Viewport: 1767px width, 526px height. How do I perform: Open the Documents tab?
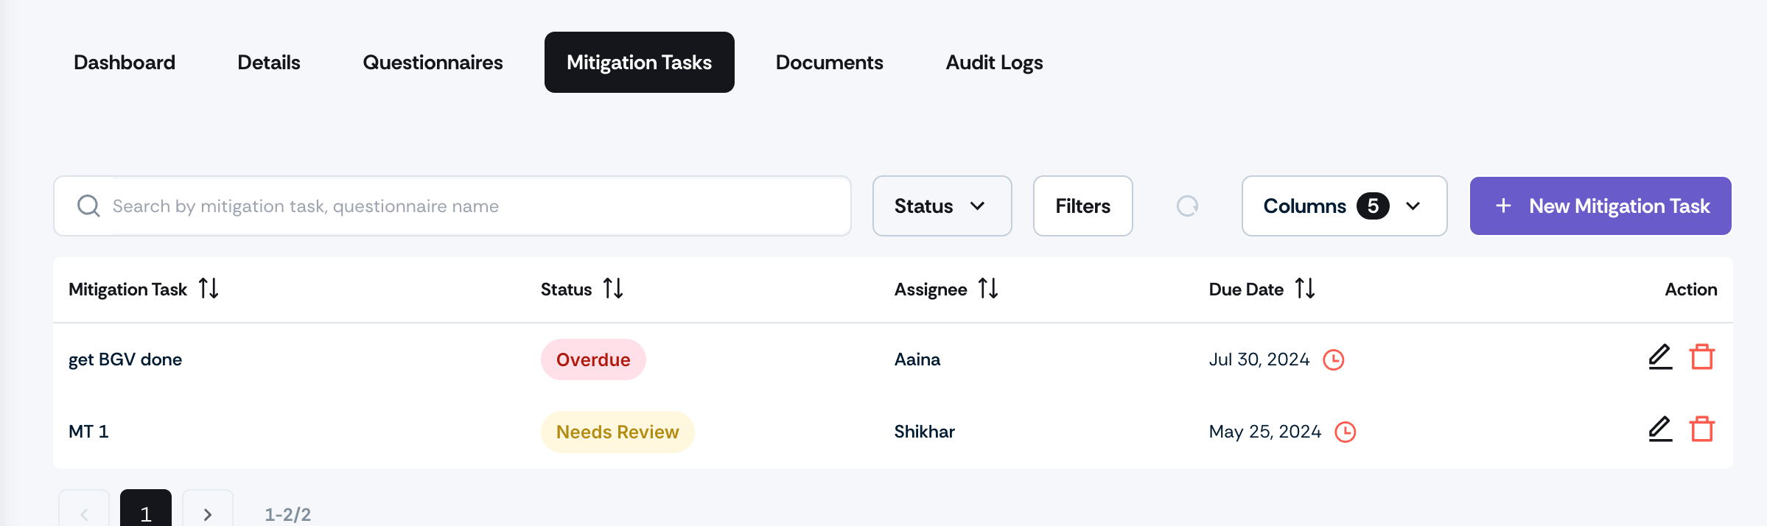click(x=829, y=62)
